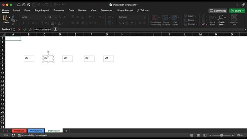Click the purple Clear eraser icon
247x139 pixels.
[203, 24]
